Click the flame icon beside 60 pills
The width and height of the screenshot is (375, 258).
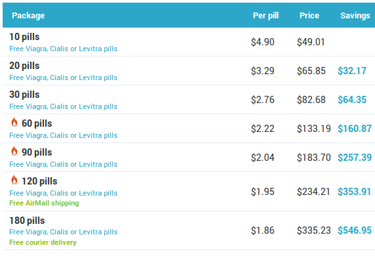tap(14, 122)
